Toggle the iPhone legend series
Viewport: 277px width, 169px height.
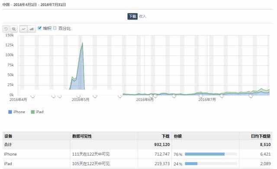16,112
